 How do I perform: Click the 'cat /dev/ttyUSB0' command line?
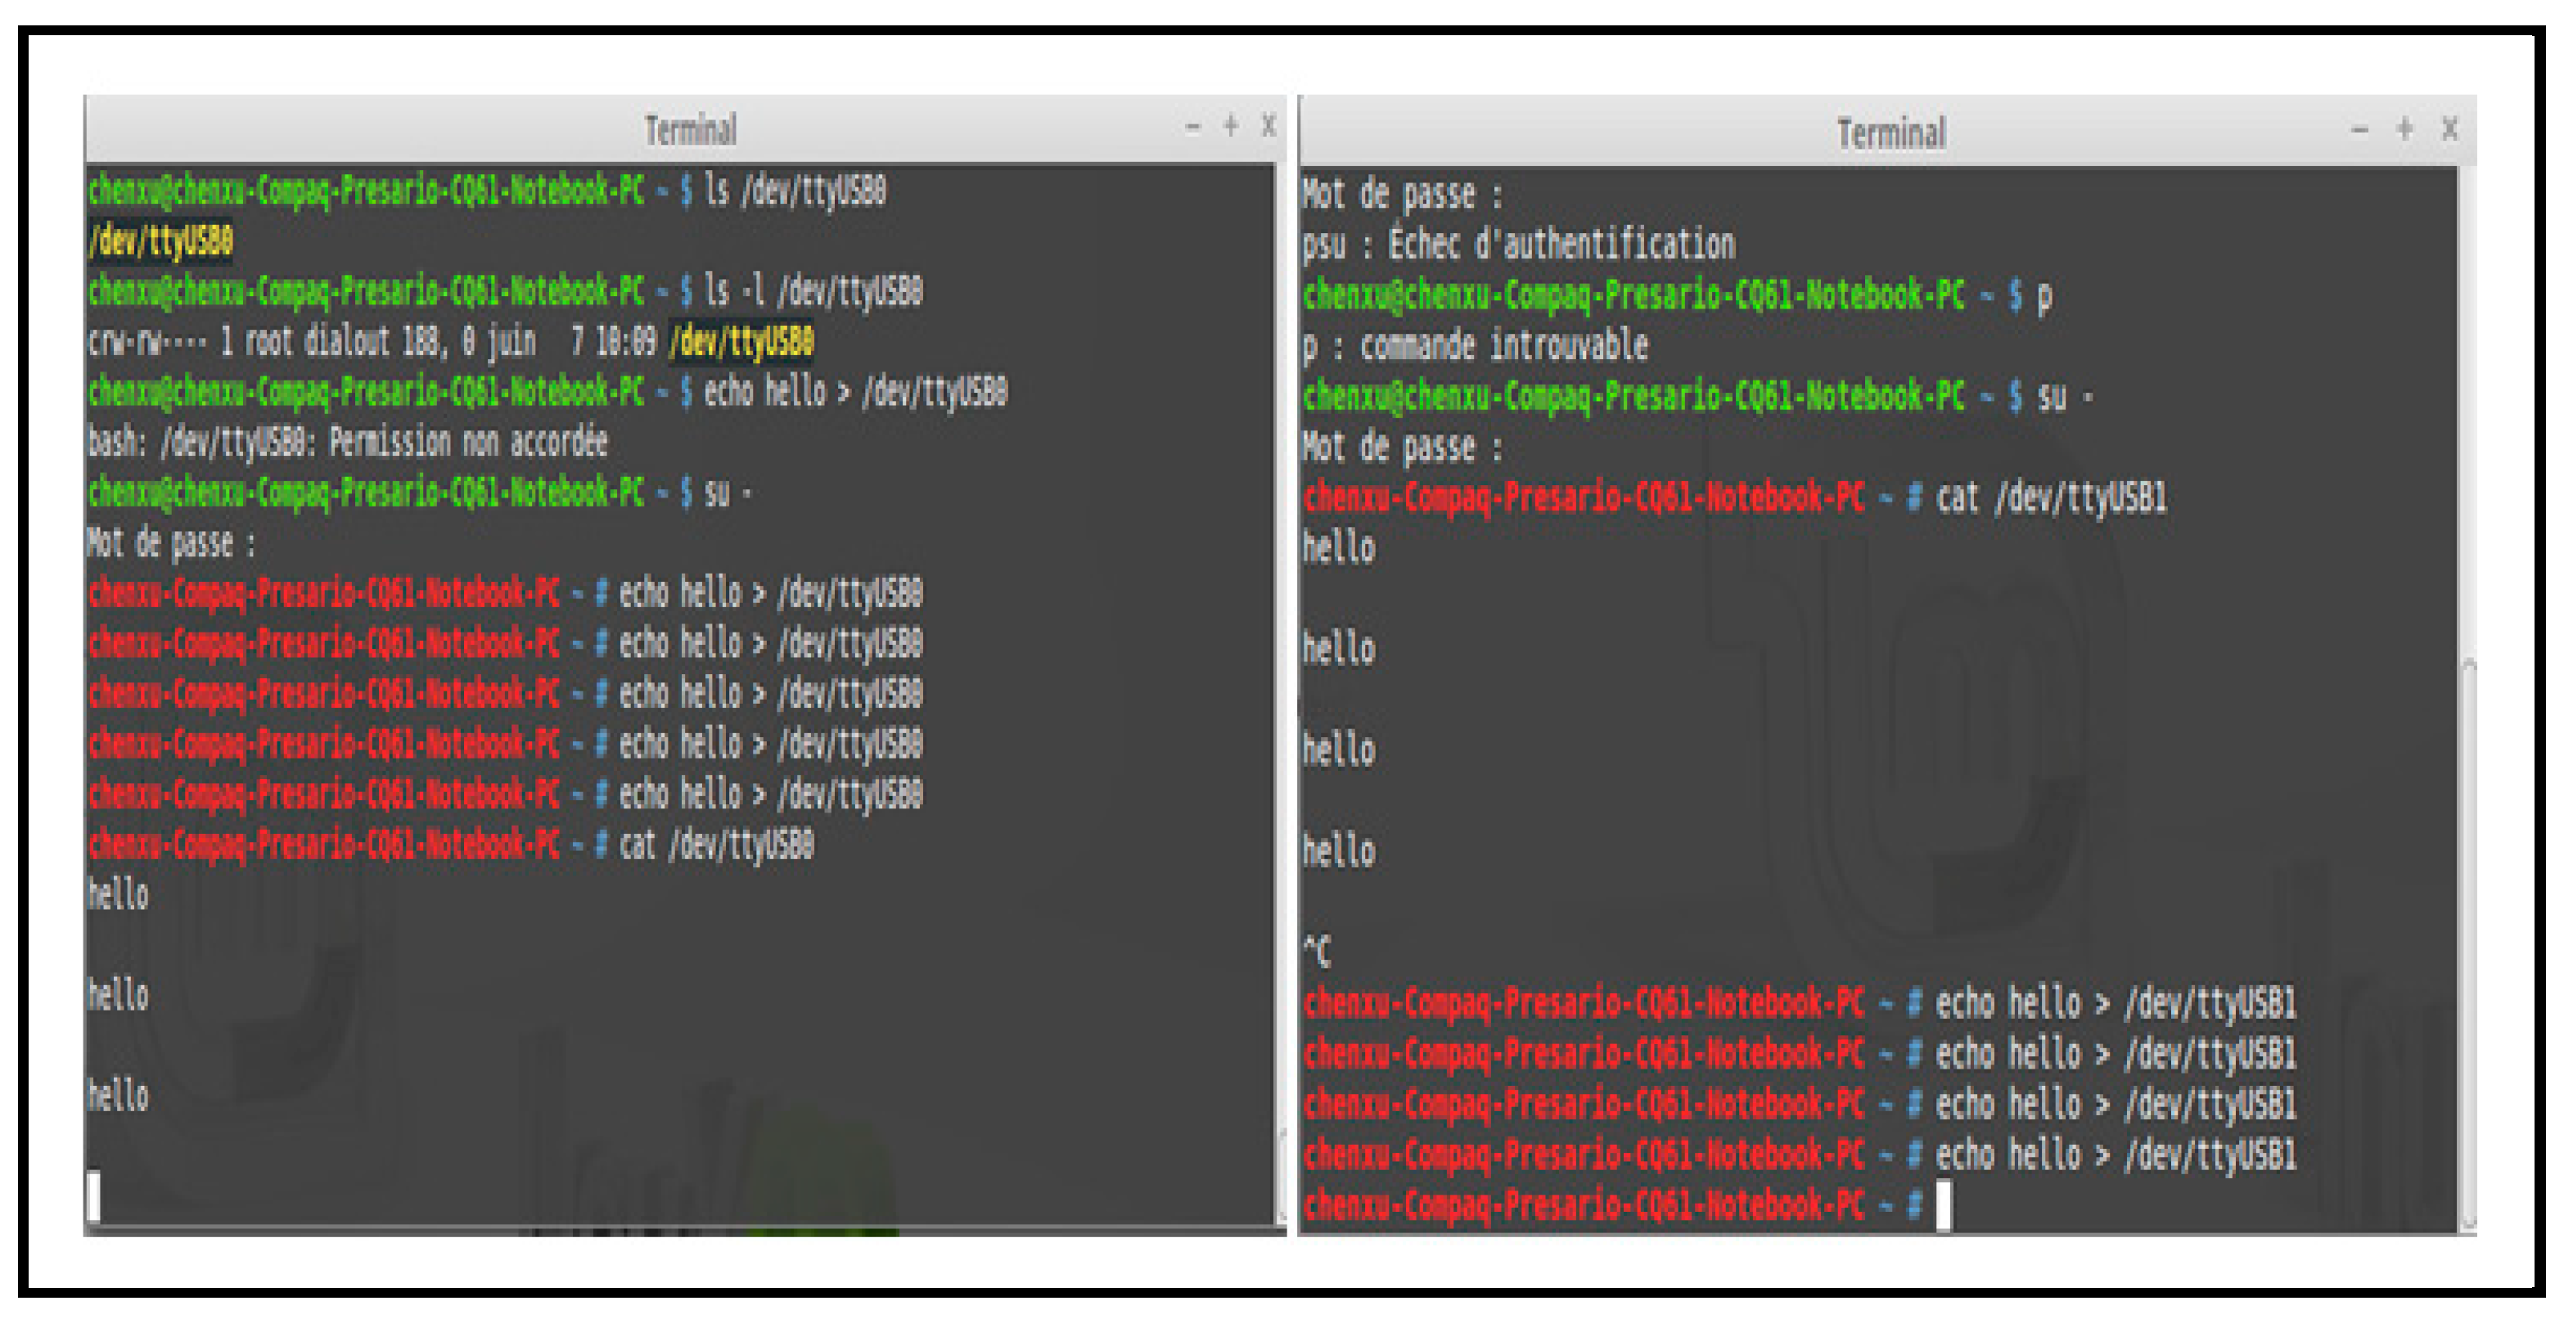pyautogui.click(x=715, y=844)
